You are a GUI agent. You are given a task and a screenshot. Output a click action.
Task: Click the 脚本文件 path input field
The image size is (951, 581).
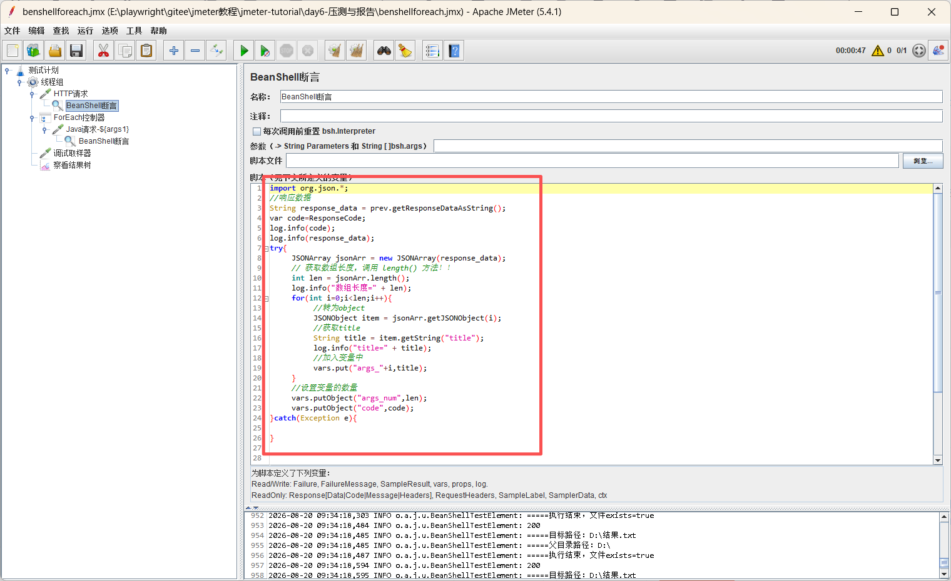[x=592, y=161]
